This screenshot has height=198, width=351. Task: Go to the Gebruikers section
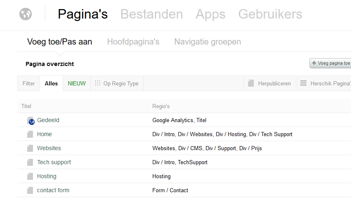point(270,14)
